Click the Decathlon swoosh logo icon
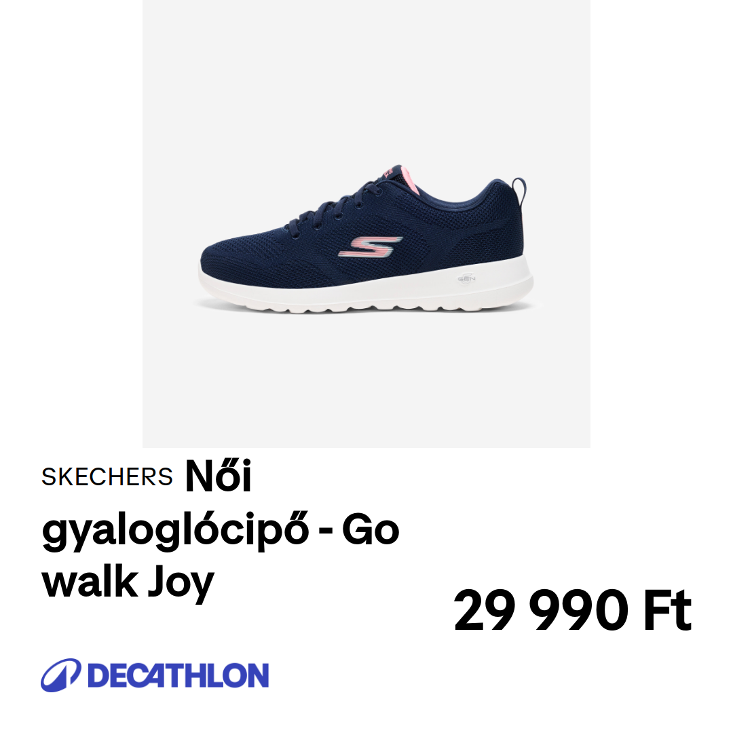This screenshot has width=733, height=733. coord(61,675)
